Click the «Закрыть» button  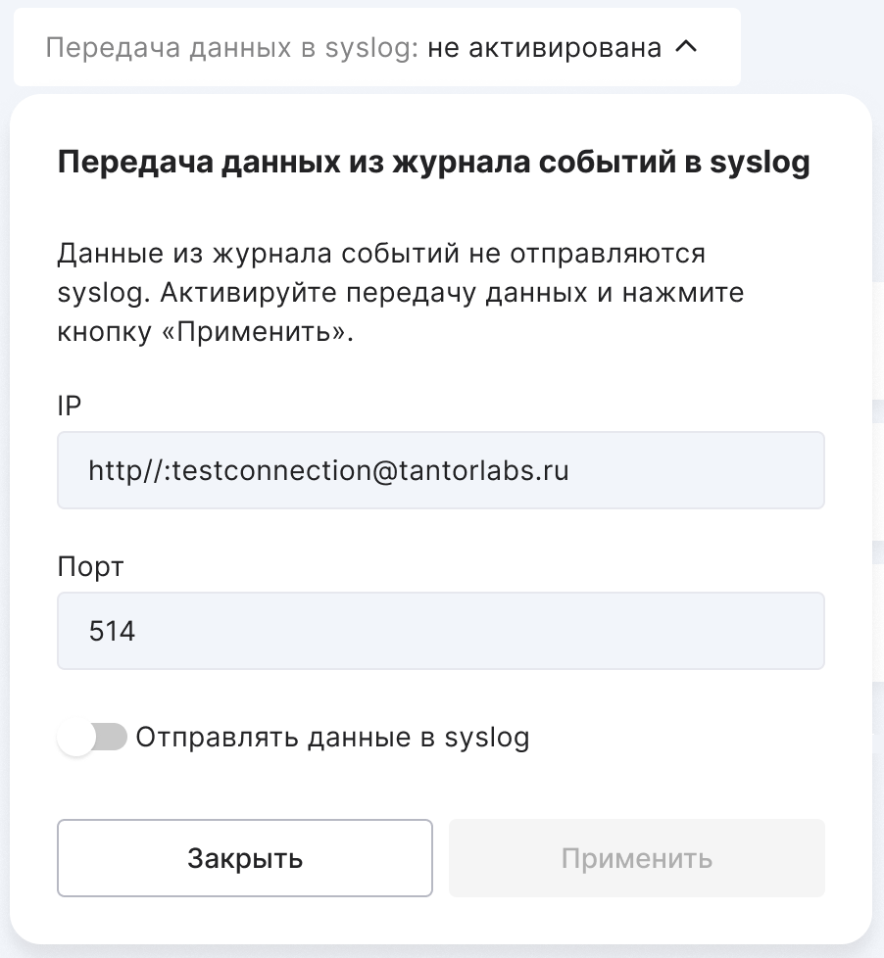coord(244,859)
